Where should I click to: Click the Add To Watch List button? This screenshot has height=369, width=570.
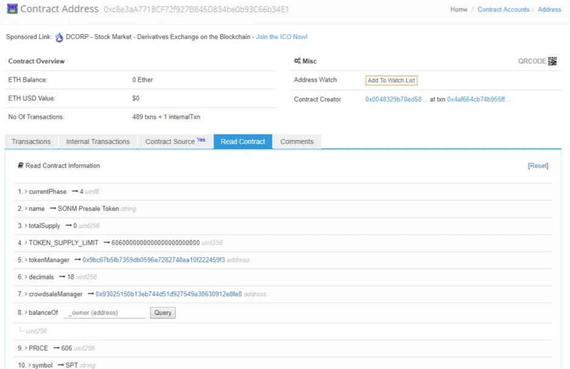pos(391,80)
